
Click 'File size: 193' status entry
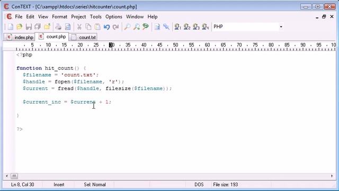[226, 185]
